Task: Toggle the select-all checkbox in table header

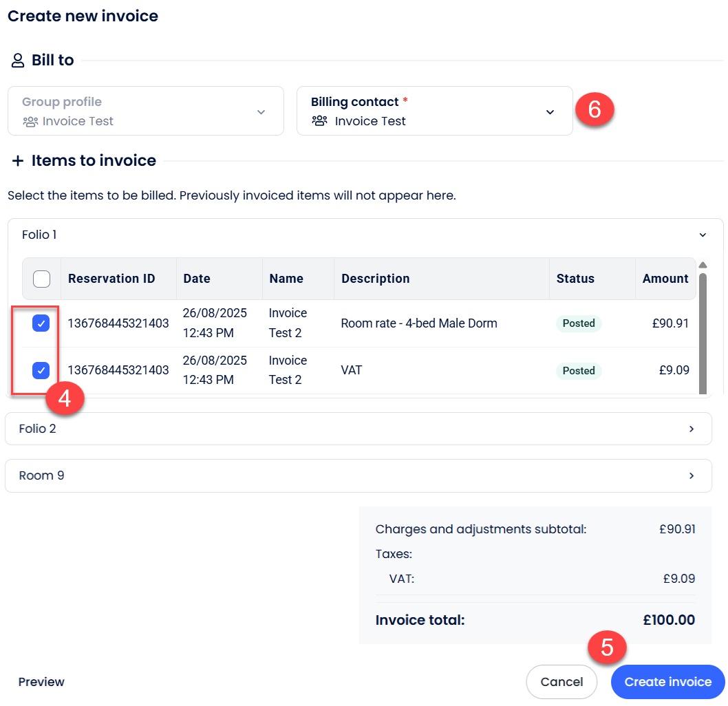Action: [x=41, y=279]
